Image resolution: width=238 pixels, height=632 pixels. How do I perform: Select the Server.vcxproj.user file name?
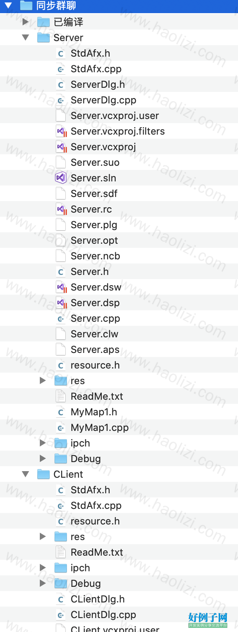[115, 116]
